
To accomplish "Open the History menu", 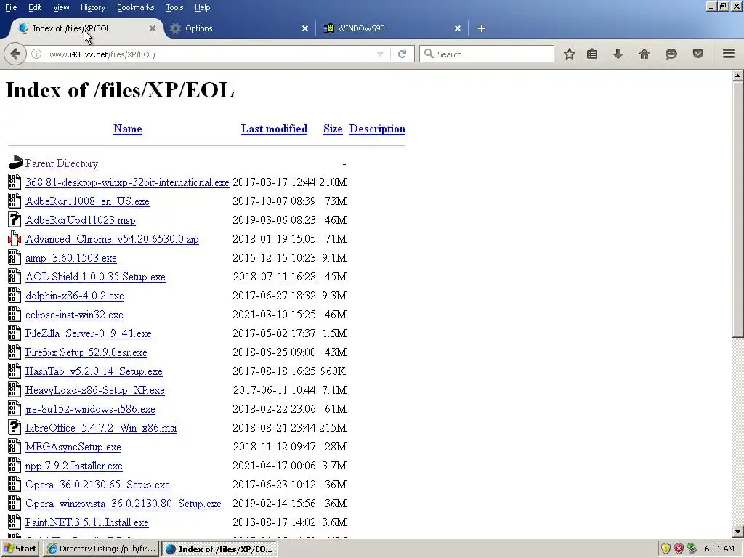I will pos(92,7).
